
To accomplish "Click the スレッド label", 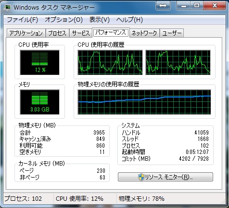I will coord(130,139).
